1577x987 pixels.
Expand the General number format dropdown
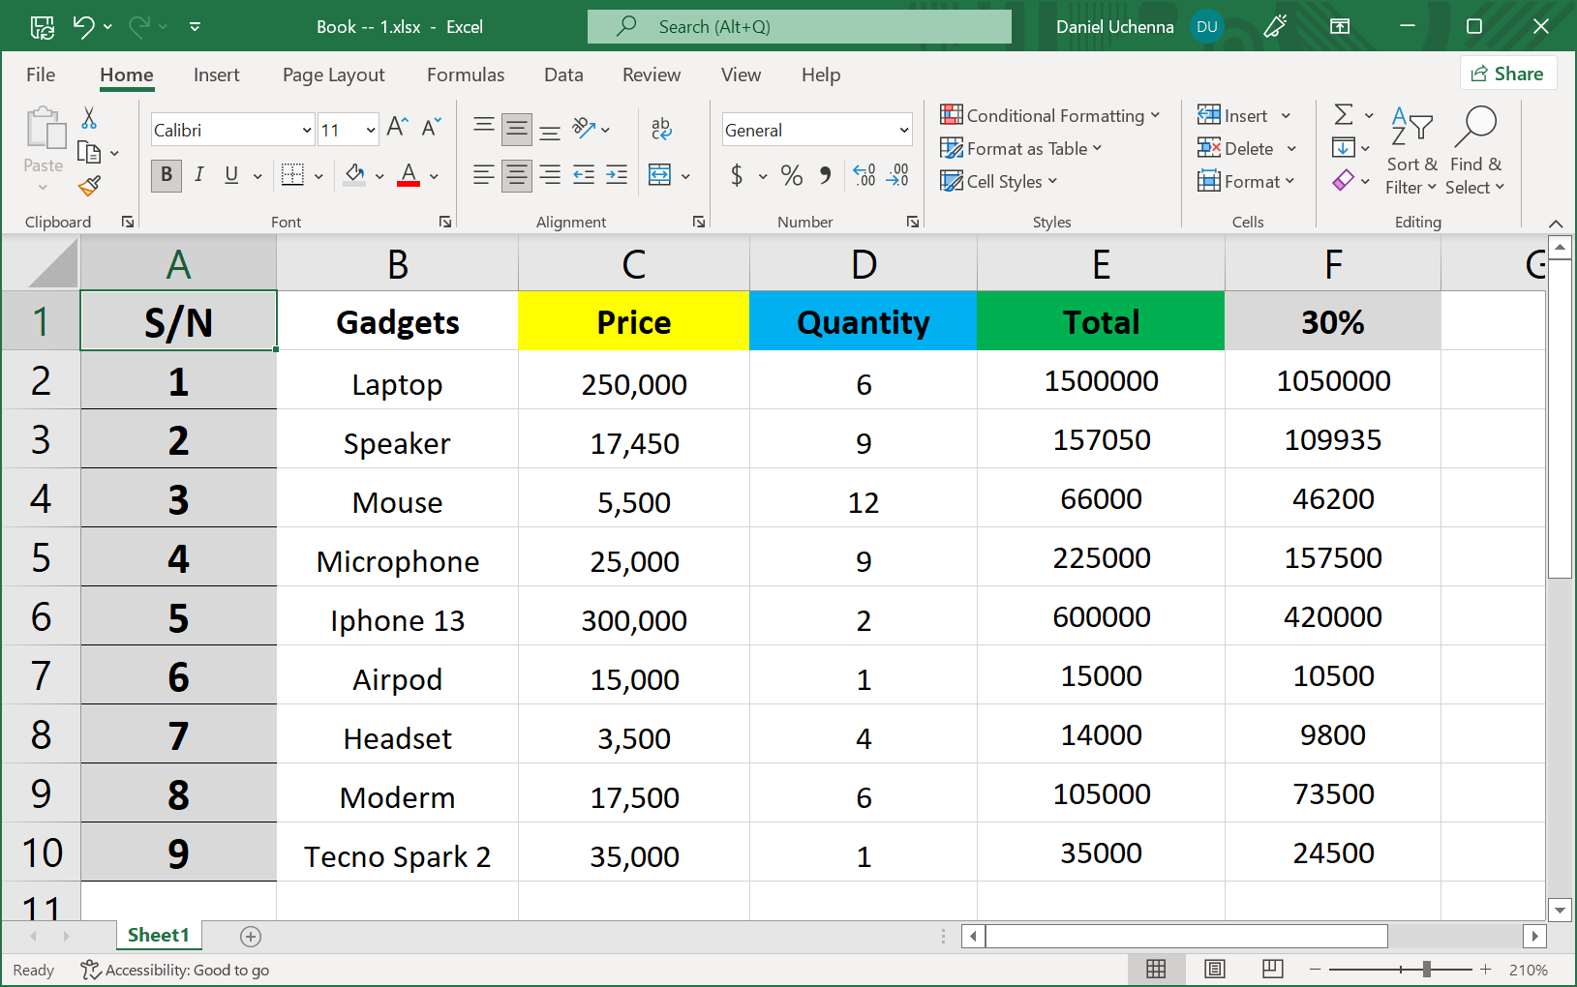click(x=903, y=130)
